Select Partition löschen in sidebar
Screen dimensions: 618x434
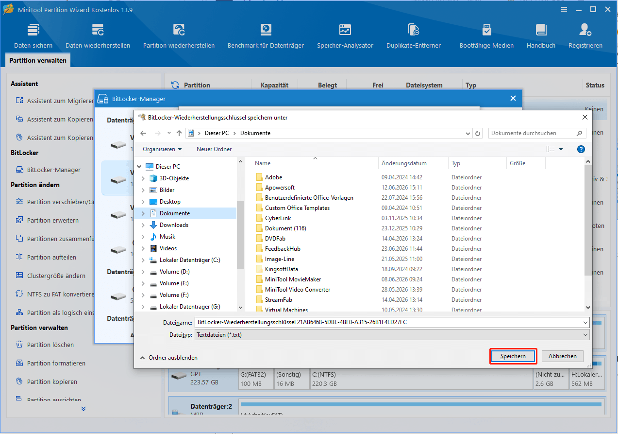point(50,345)
